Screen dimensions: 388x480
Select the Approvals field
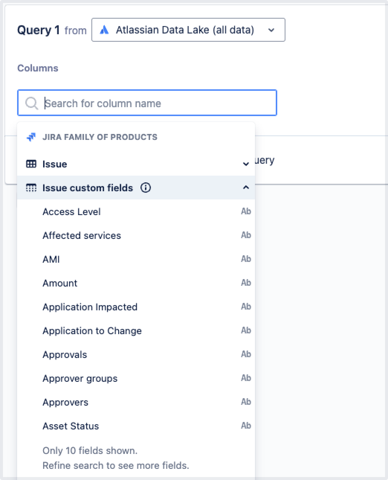(x=65, y=355)
